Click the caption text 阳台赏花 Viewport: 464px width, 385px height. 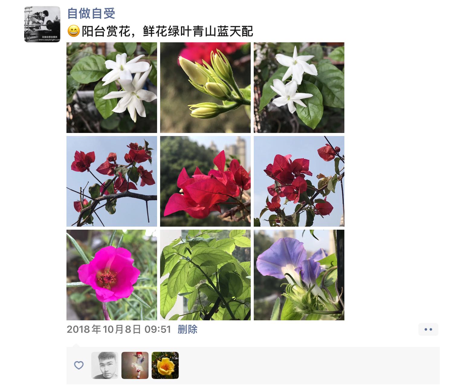[x=106, y=31]
